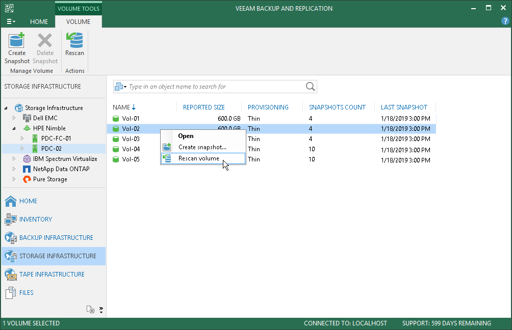Expand the Dell EMC tree node

pyautogui.click(x=14, y=118)
